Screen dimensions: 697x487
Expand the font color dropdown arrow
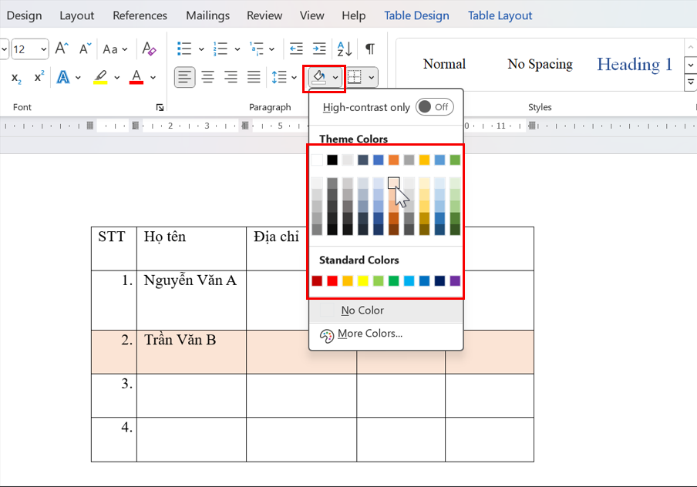coord(153,78)
